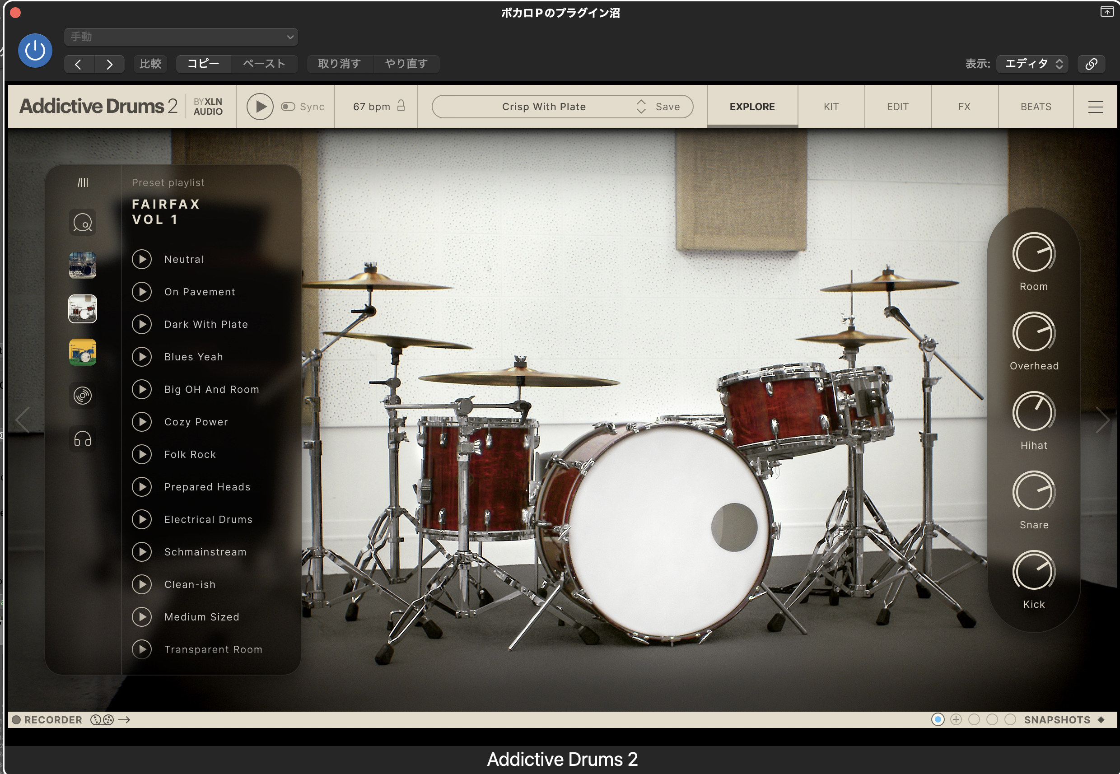Play the Medium Sized preset

142,617
